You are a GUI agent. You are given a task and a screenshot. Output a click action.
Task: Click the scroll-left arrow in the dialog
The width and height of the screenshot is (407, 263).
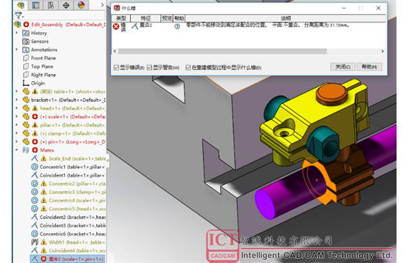click(x=115, y=51)
